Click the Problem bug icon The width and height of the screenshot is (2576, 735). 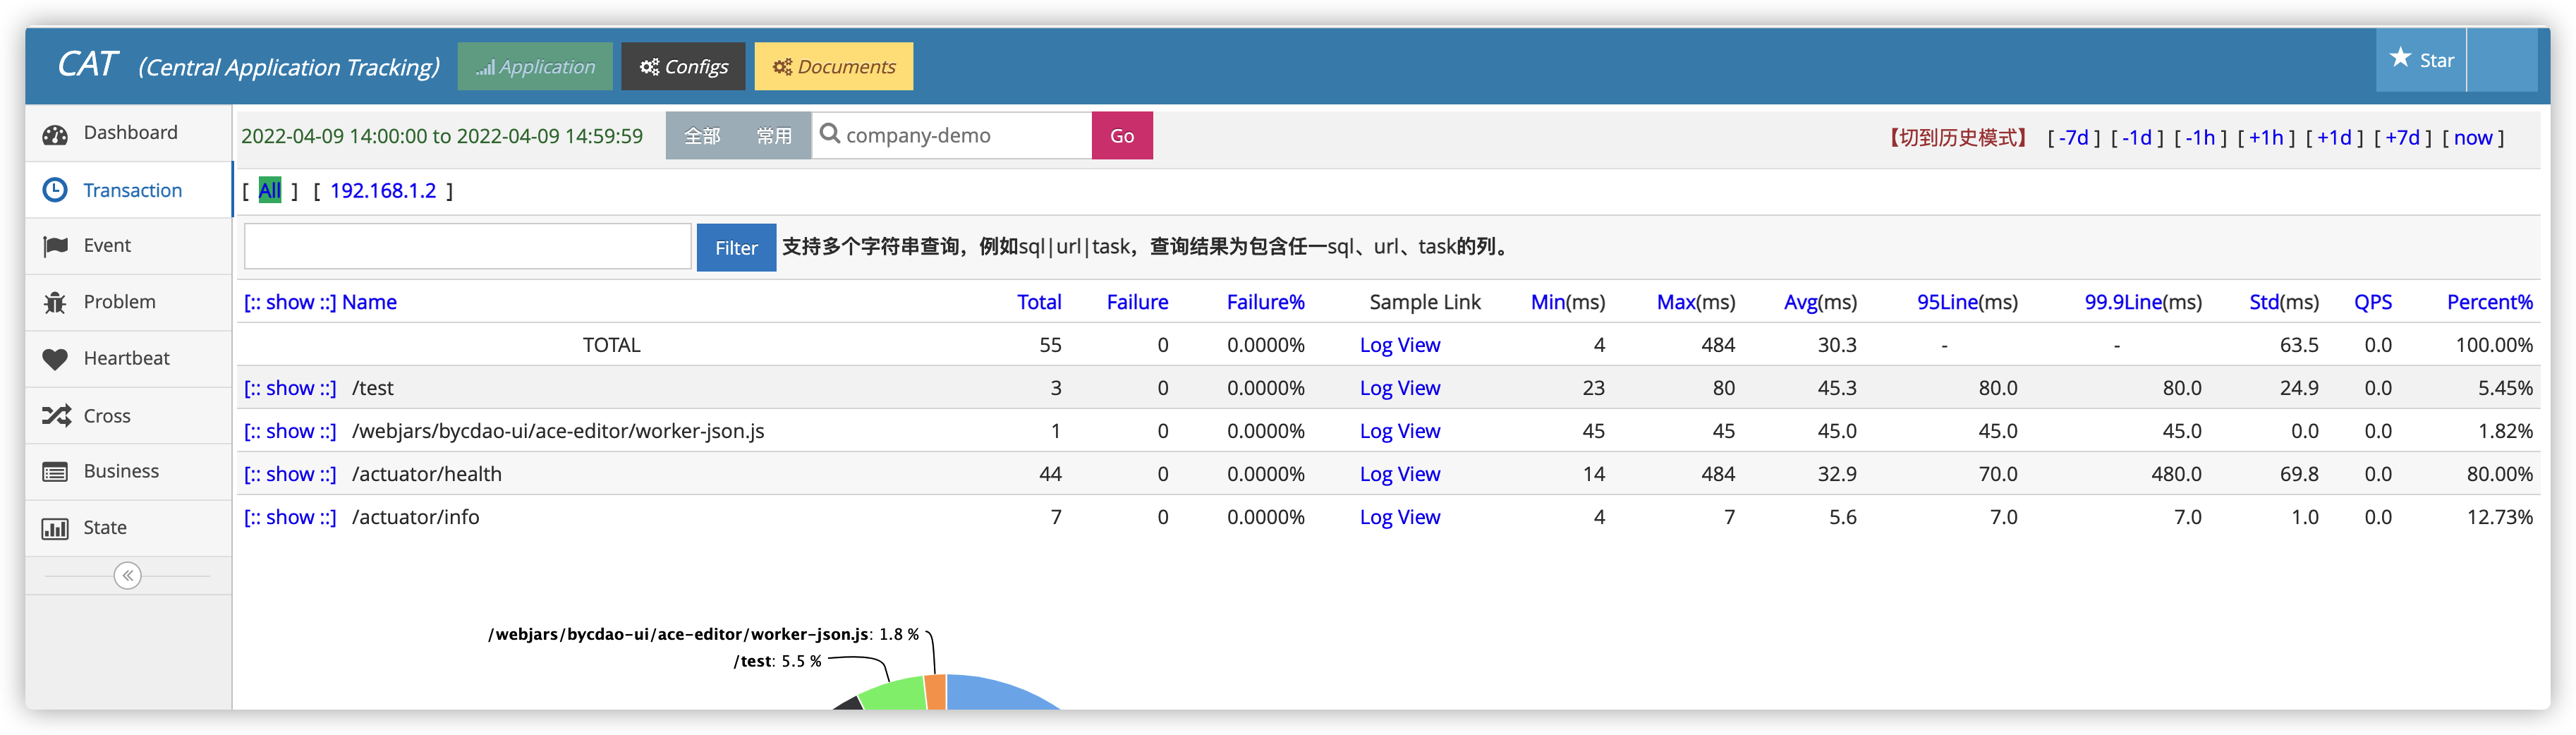coord(55,302)
